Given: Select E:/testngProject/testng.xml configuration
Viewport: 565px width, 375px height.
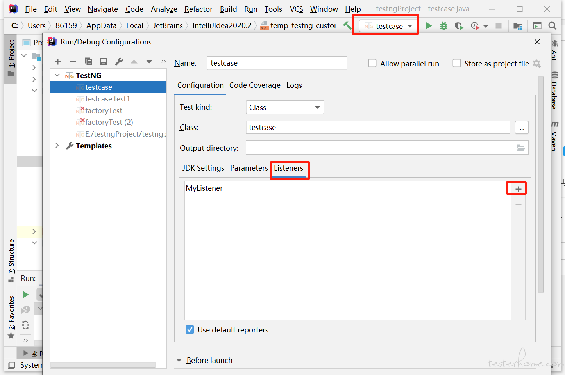Looking at the screenshot, I should [x=109, y=134].
